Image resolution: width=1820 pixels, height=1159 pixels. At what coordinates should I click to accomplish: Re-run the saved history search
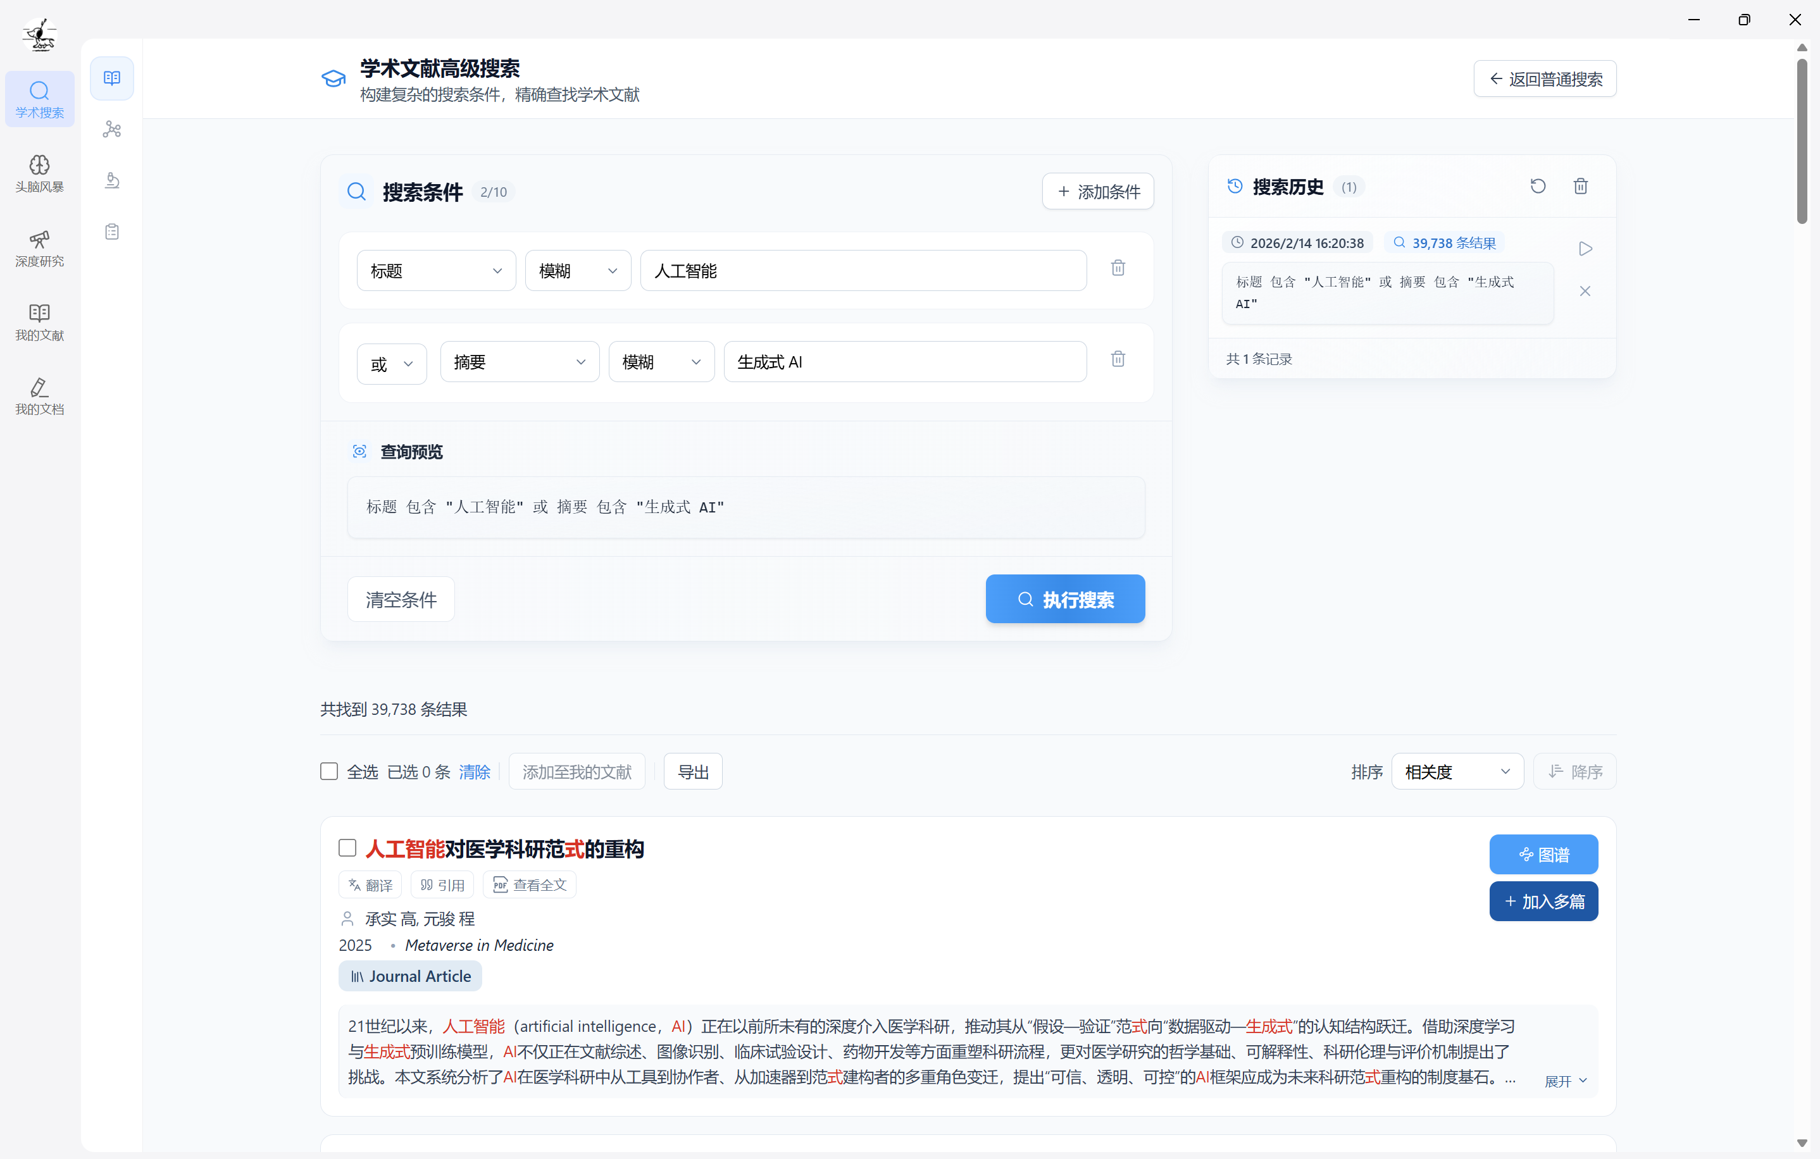point(1585,249)
